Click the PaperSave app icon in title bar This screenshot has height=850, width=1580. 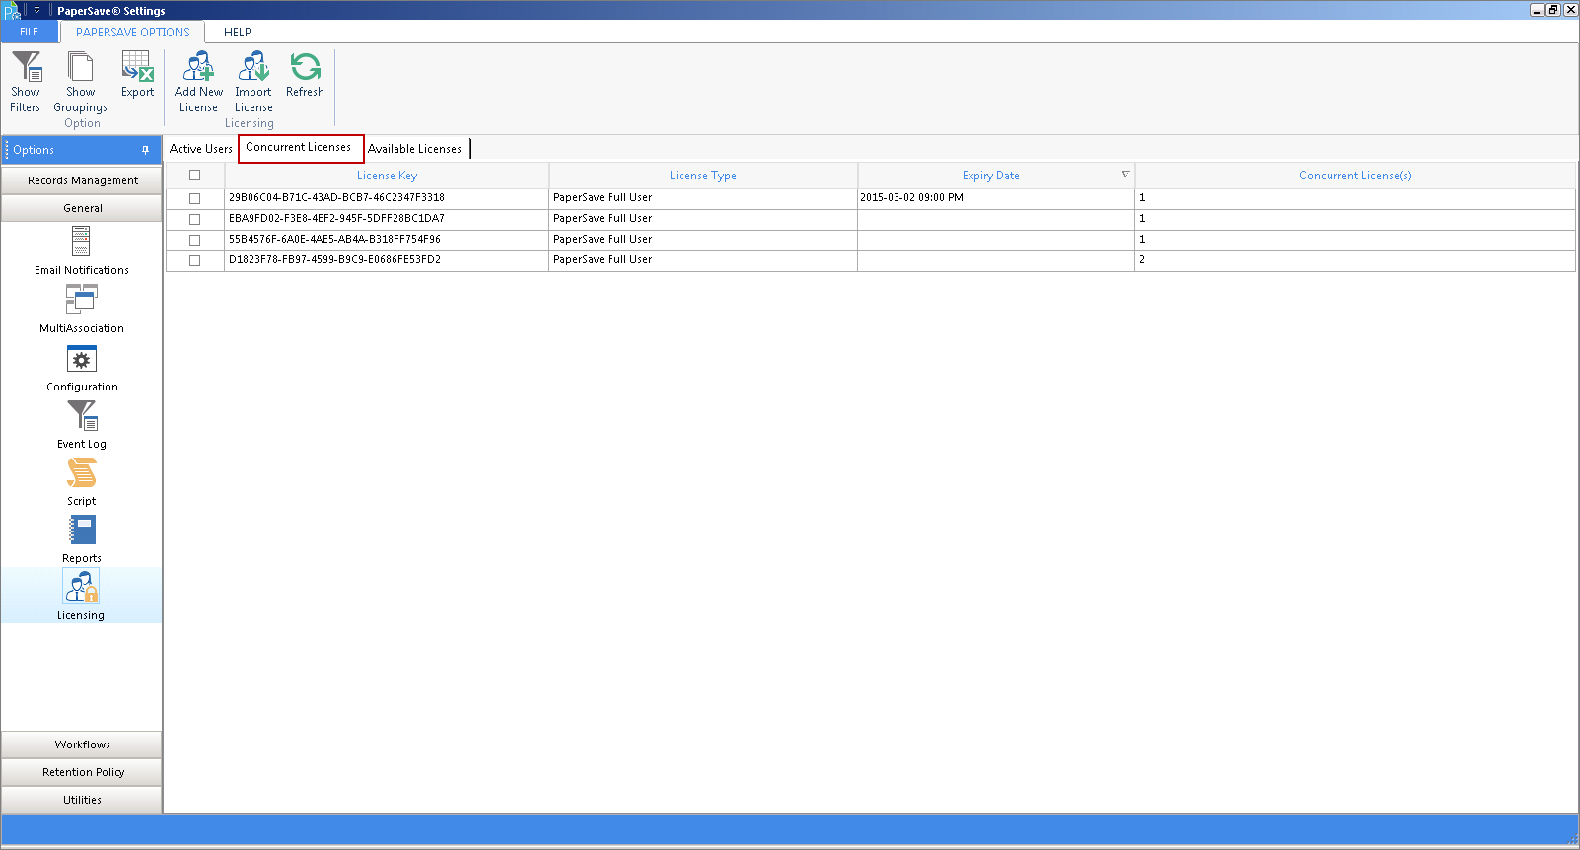11,11
